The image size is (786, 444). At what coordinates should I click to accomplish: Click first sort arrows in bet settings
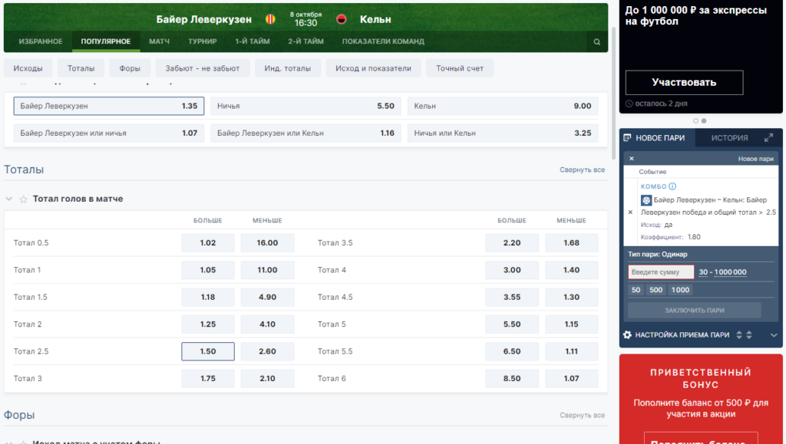[x=739, y=335]
